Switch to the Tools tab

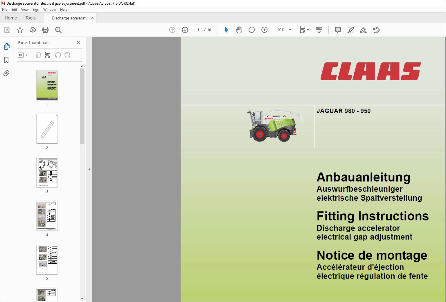[30, 18]
